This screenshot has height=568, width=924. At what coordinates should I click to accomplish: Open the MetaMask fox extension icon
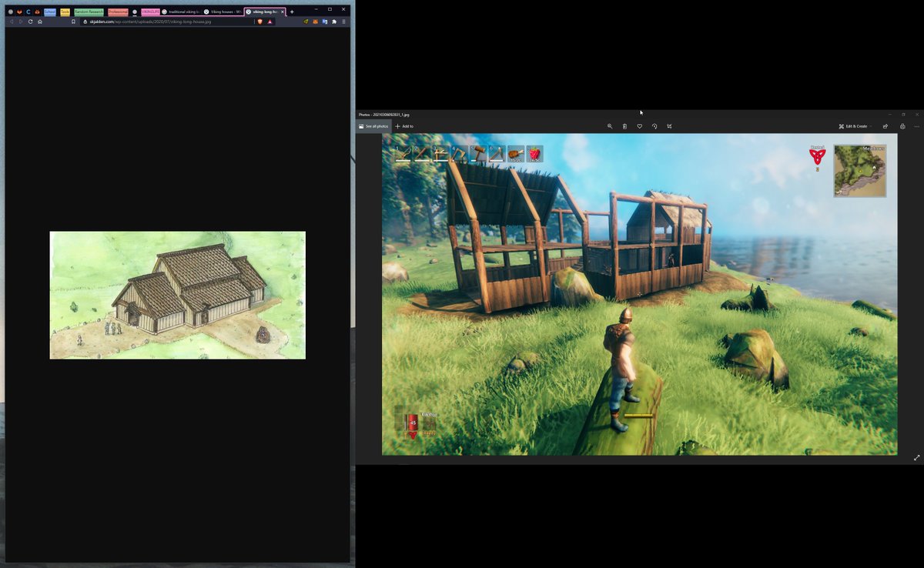coord(315,22)
